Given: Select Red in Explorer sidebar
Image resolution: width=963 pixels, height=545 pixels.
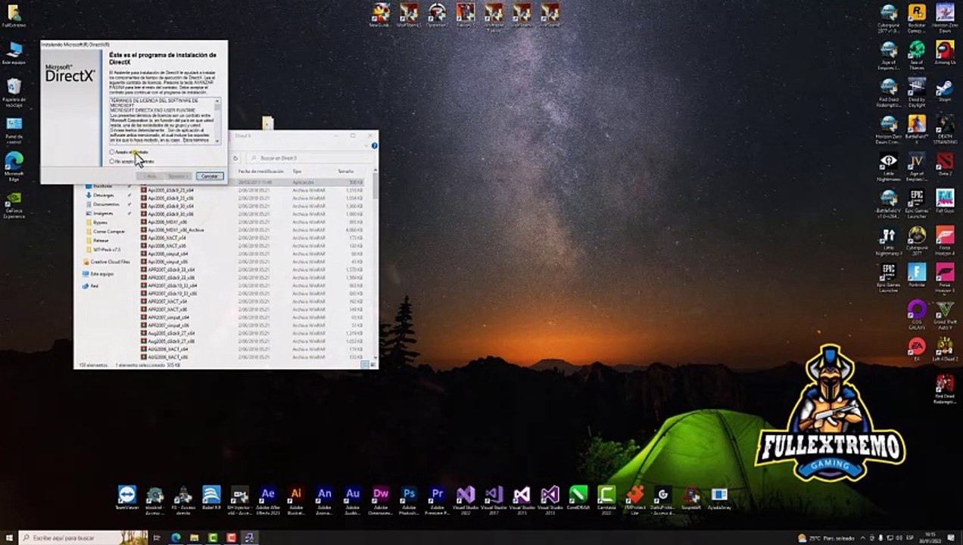Looking at the screenshot, I should (x=94, y=286).
